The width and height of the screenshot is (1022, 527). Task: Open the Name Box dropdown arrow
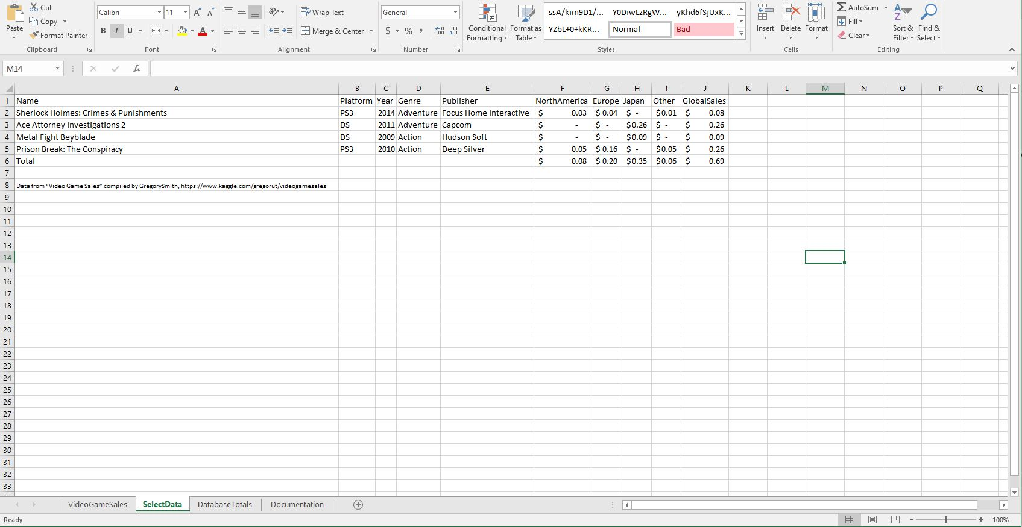tap(58, 69)
